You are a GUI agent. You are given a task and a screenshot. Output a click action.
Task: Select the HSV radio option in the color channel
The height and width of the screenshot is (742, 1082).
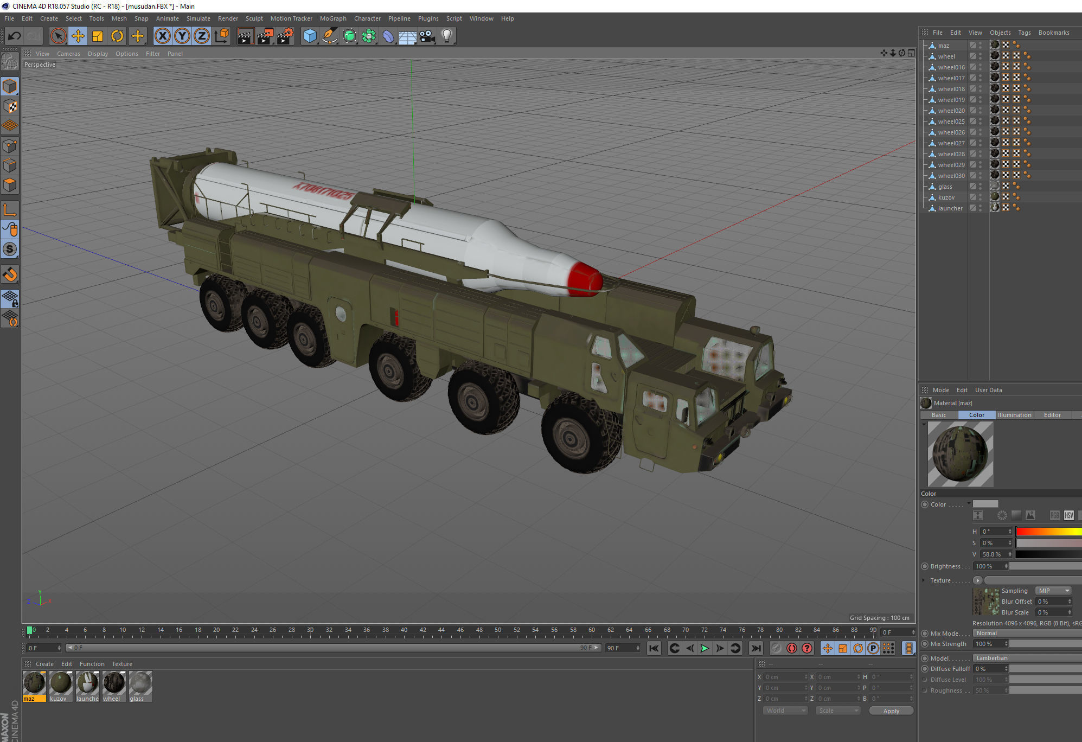pyautogui.click(x=1069, y=515)
